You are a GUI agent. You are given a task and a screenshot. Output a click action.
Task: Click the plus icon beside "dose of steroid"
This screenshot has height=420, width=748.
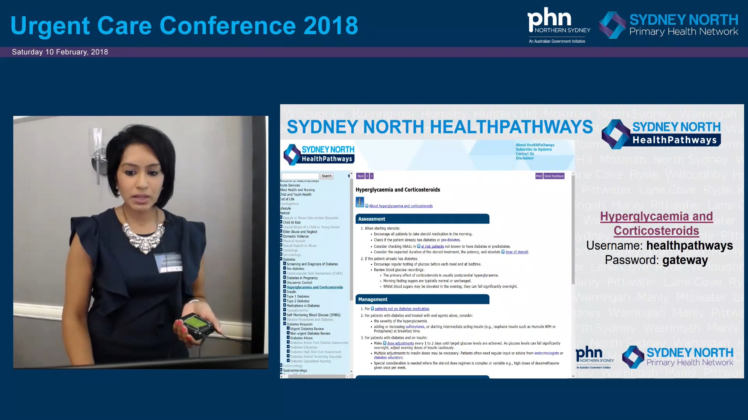tap(503, 252)
